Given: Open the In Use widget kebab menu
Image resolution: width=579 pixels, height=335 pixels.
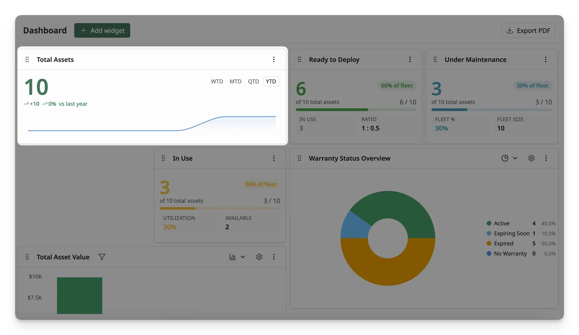Looking at the screenshot, I should 274,158.
